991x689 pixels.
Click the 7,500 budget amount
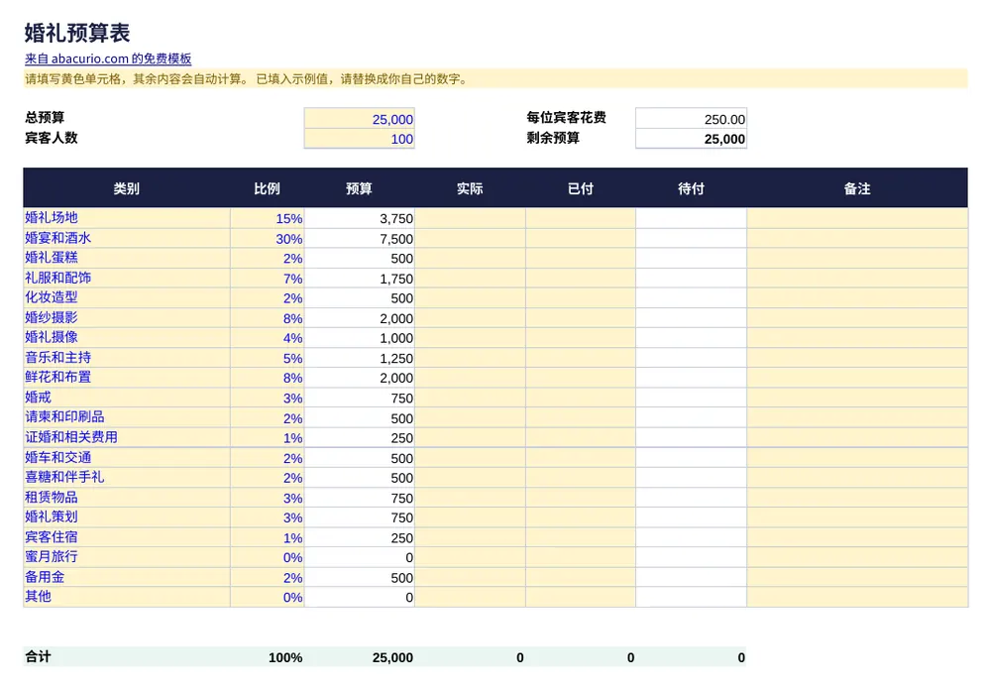359,238
